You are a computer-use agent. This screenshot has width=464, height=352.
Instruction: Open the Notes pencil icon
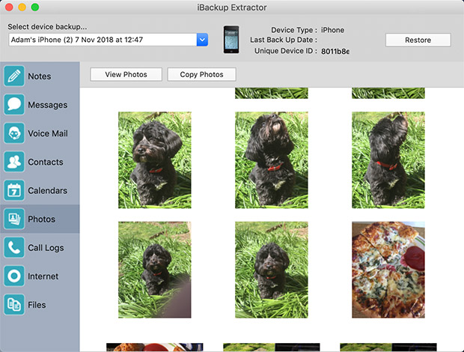point(14,76)
